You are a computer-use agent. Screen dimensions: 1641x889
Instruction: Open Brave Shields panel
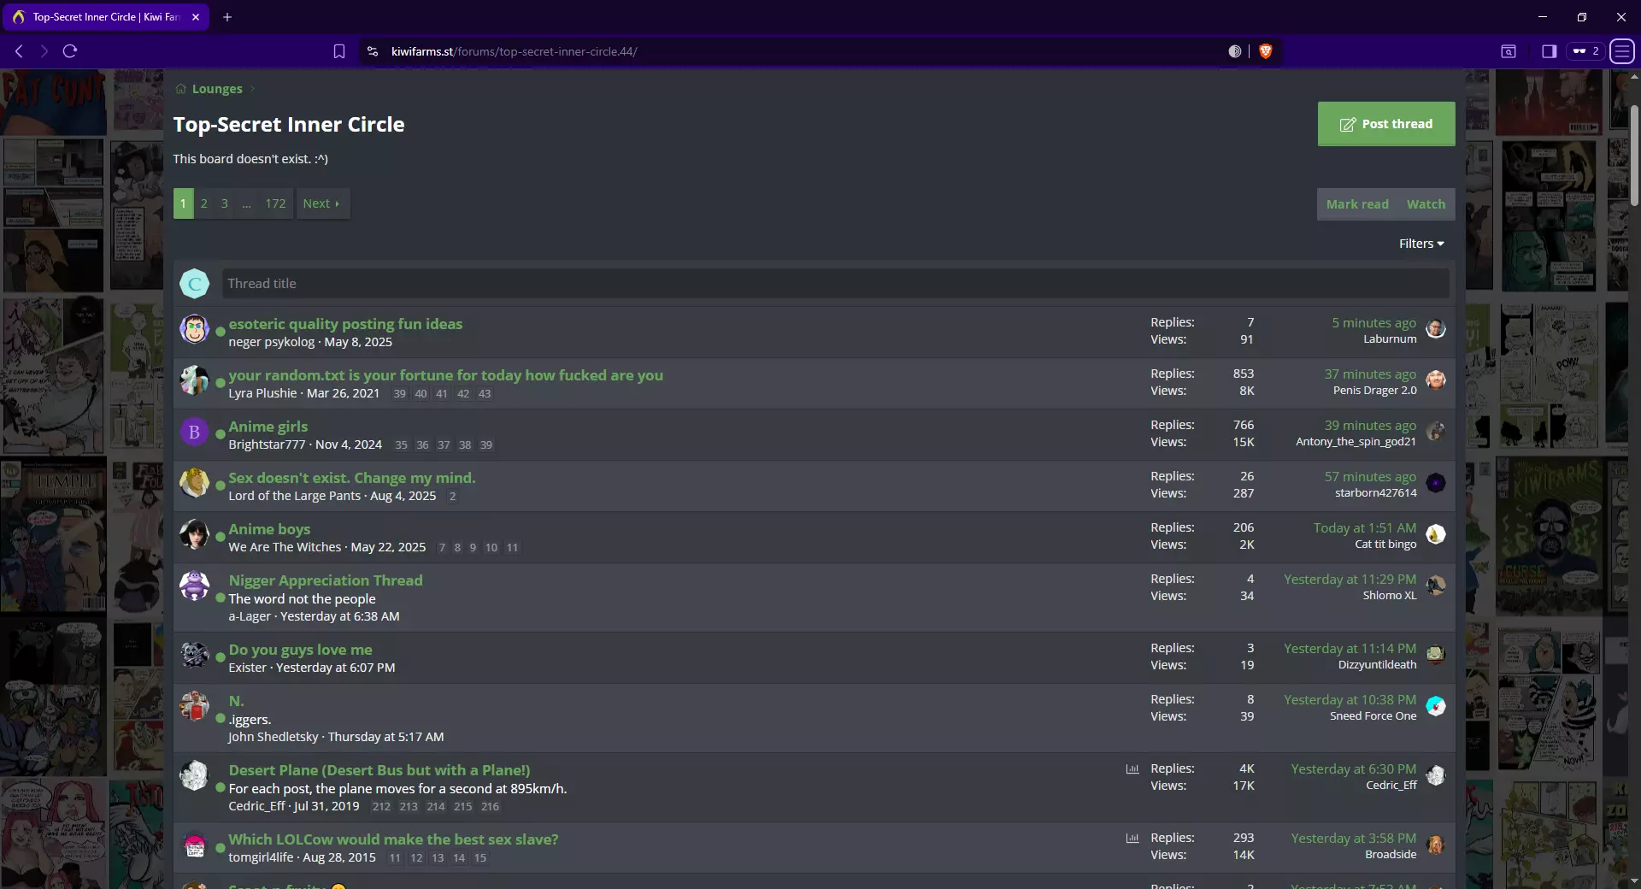(x=1266, y=51)
